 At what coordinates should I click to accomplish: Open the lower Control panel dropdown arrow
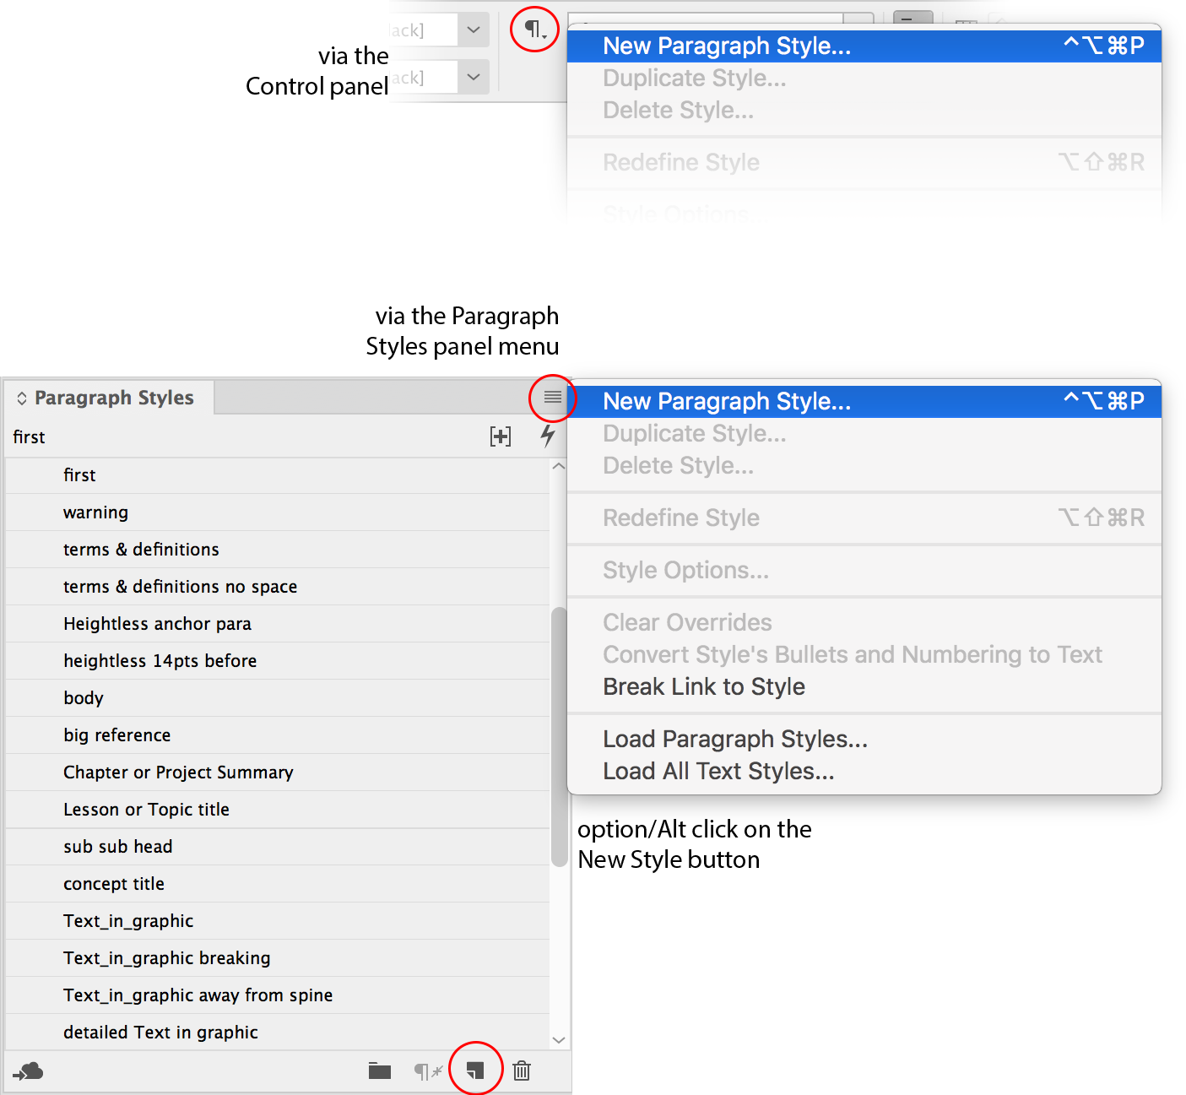click(x=474, y=78)
